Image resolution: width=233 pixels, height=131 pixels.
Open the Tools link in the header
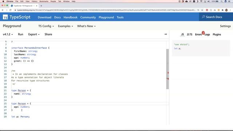click(x=120, y=17)
